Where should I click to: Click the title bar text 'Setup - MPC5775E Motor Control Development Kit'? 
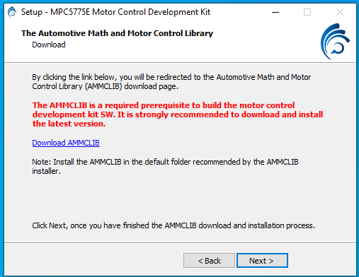115,12
